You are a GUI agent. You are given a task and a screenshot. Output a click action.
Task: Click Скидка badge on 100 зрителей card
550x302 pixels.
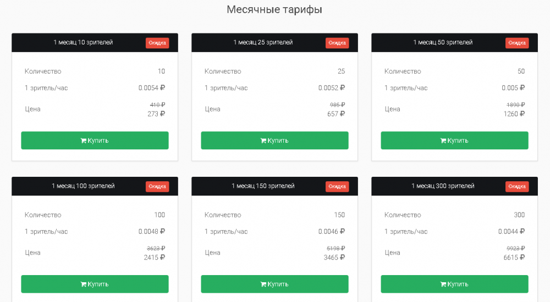pos(157,187)
